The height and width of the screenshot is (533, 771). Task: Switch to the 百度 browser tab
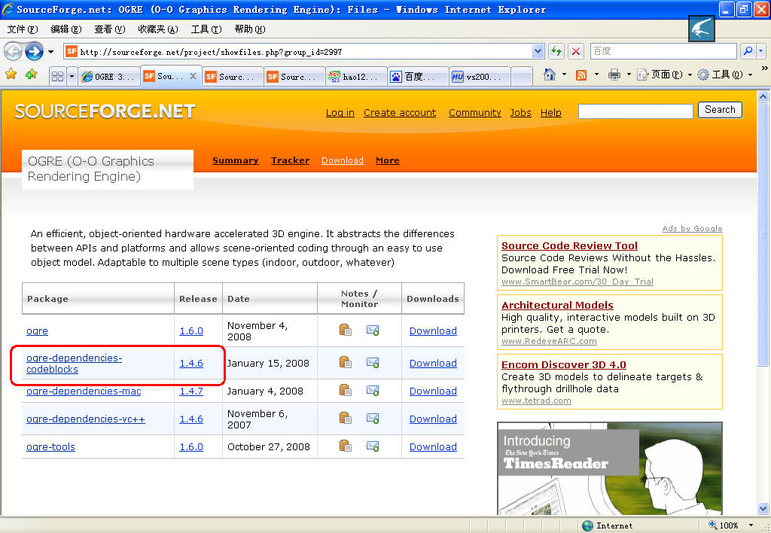(418, 77)
